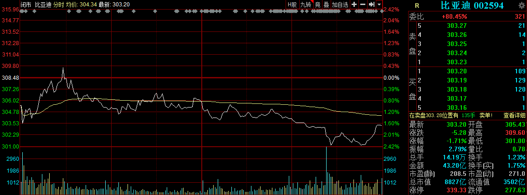527x195 pixels.
Task: Click the 振幅 value 2.79%
Action: (458, 149)
